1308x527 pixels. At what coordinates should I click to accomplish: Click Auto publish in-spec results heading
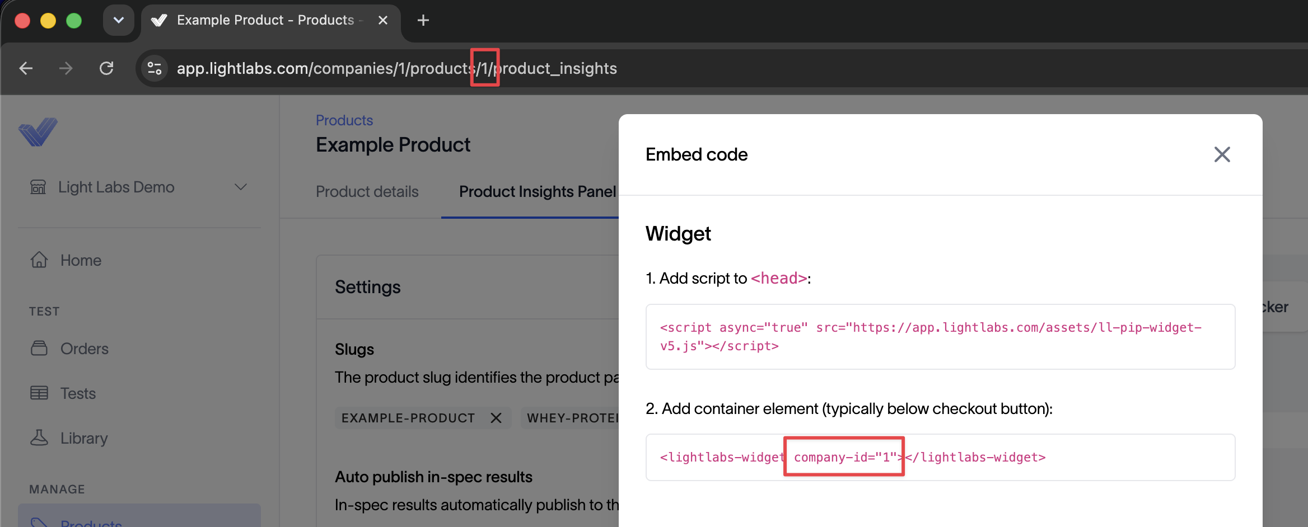[x=433, y=477]
